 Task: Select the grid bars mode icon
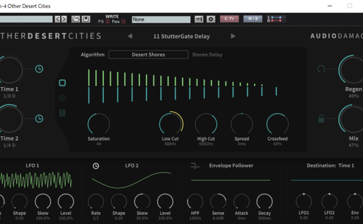[x=62, y=113]
